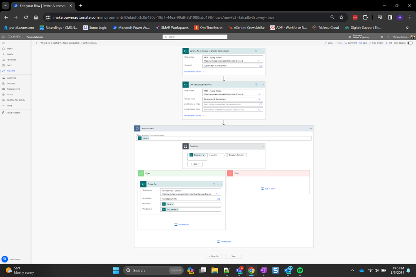This screenshot has width=416, height=277.
Task: Click the Power Automate search box
Action: (x=195, y=37)
